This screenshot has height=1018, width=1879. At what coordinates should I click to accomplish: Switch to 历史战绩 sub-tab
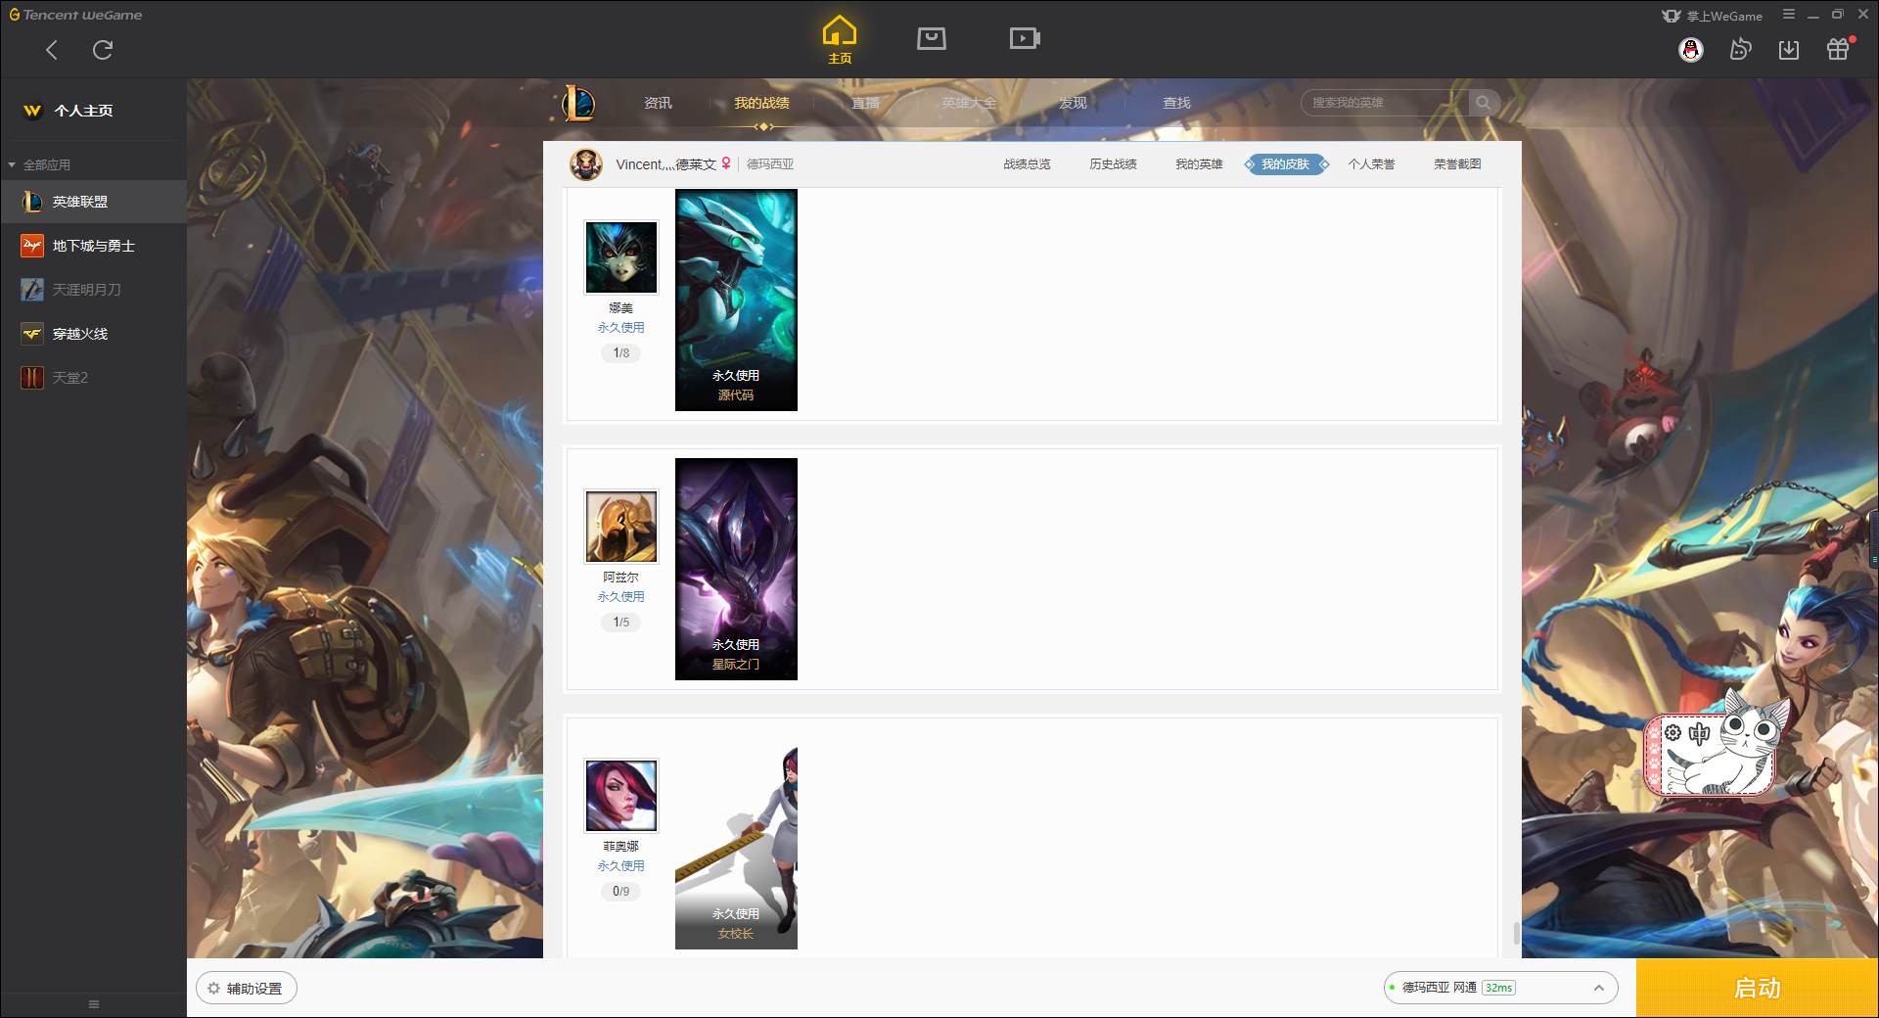1113,164
